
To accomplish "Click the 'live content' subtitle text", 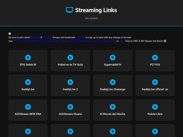I will pyautogui.click(x=91, y=18).
